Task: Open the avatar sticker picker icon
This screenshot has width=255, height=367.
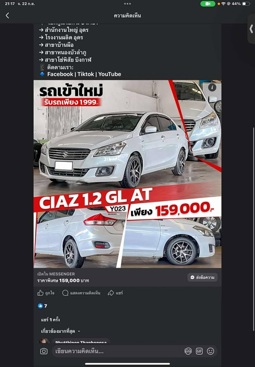Action: click(188, 351)
